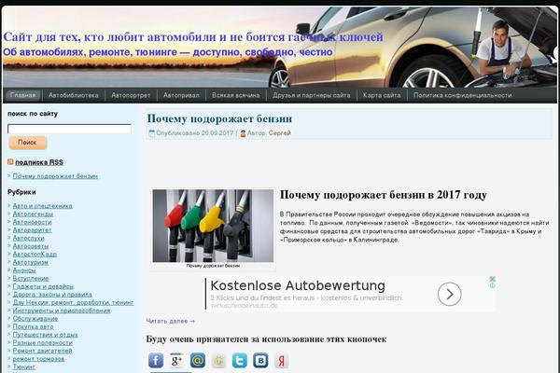Share via the Odnoklassniki icon
560x373 pixels.
click(218, 361)
